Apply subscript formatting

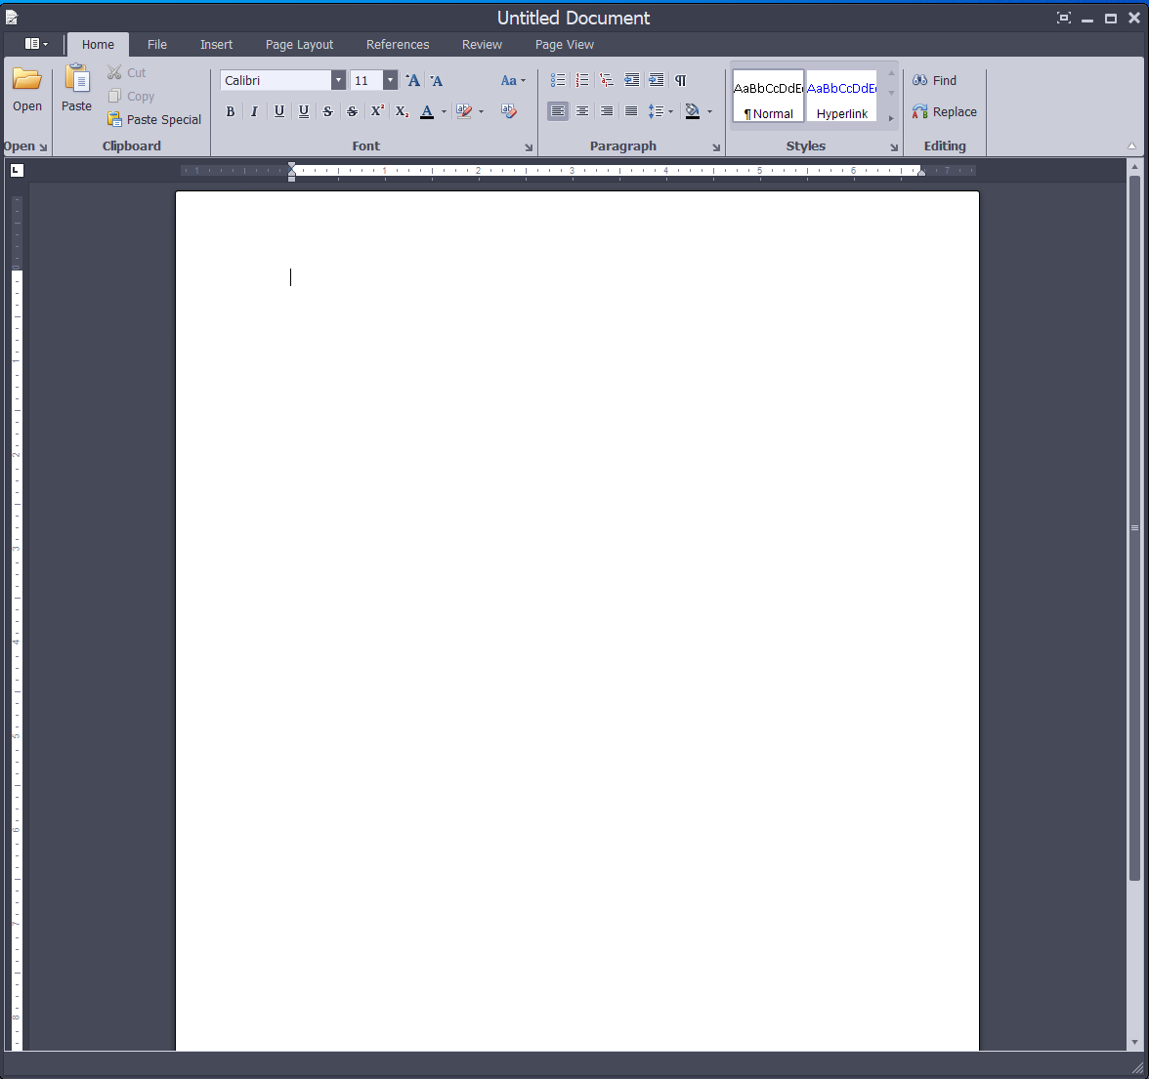pyautogui.click(x=402, y=111)
